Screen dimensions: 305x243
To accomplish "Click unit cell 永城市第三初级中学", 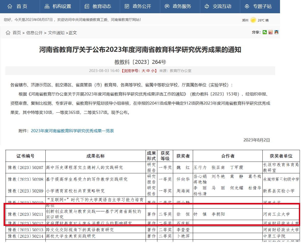I will 281,179.
